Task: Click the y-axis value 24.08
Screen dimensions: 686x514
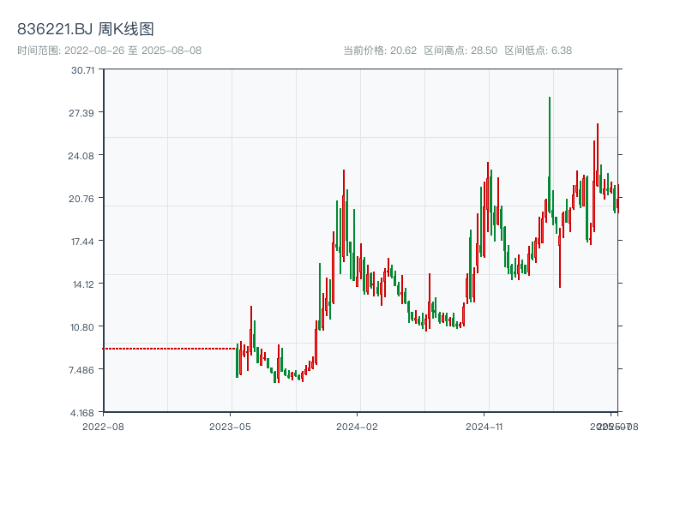Action: click(81, 156)
